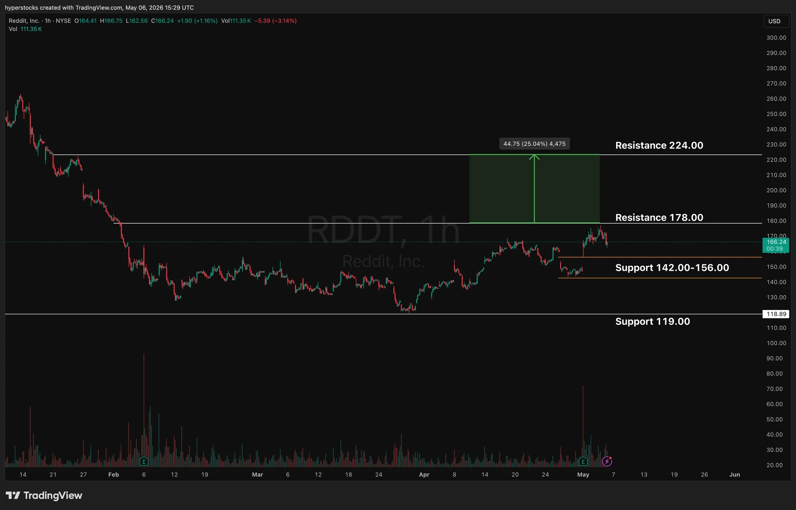Select the 'Support 119.00' annotation text
This screenshot has height=510, width=796.
click(653, 322)
